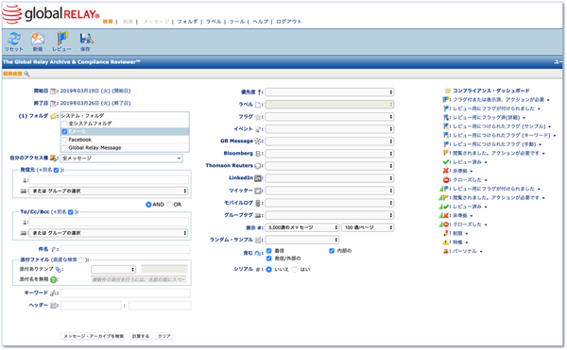Click the 新規 new message toolbar icon
The image size is (567, 350).
(38, 39)
